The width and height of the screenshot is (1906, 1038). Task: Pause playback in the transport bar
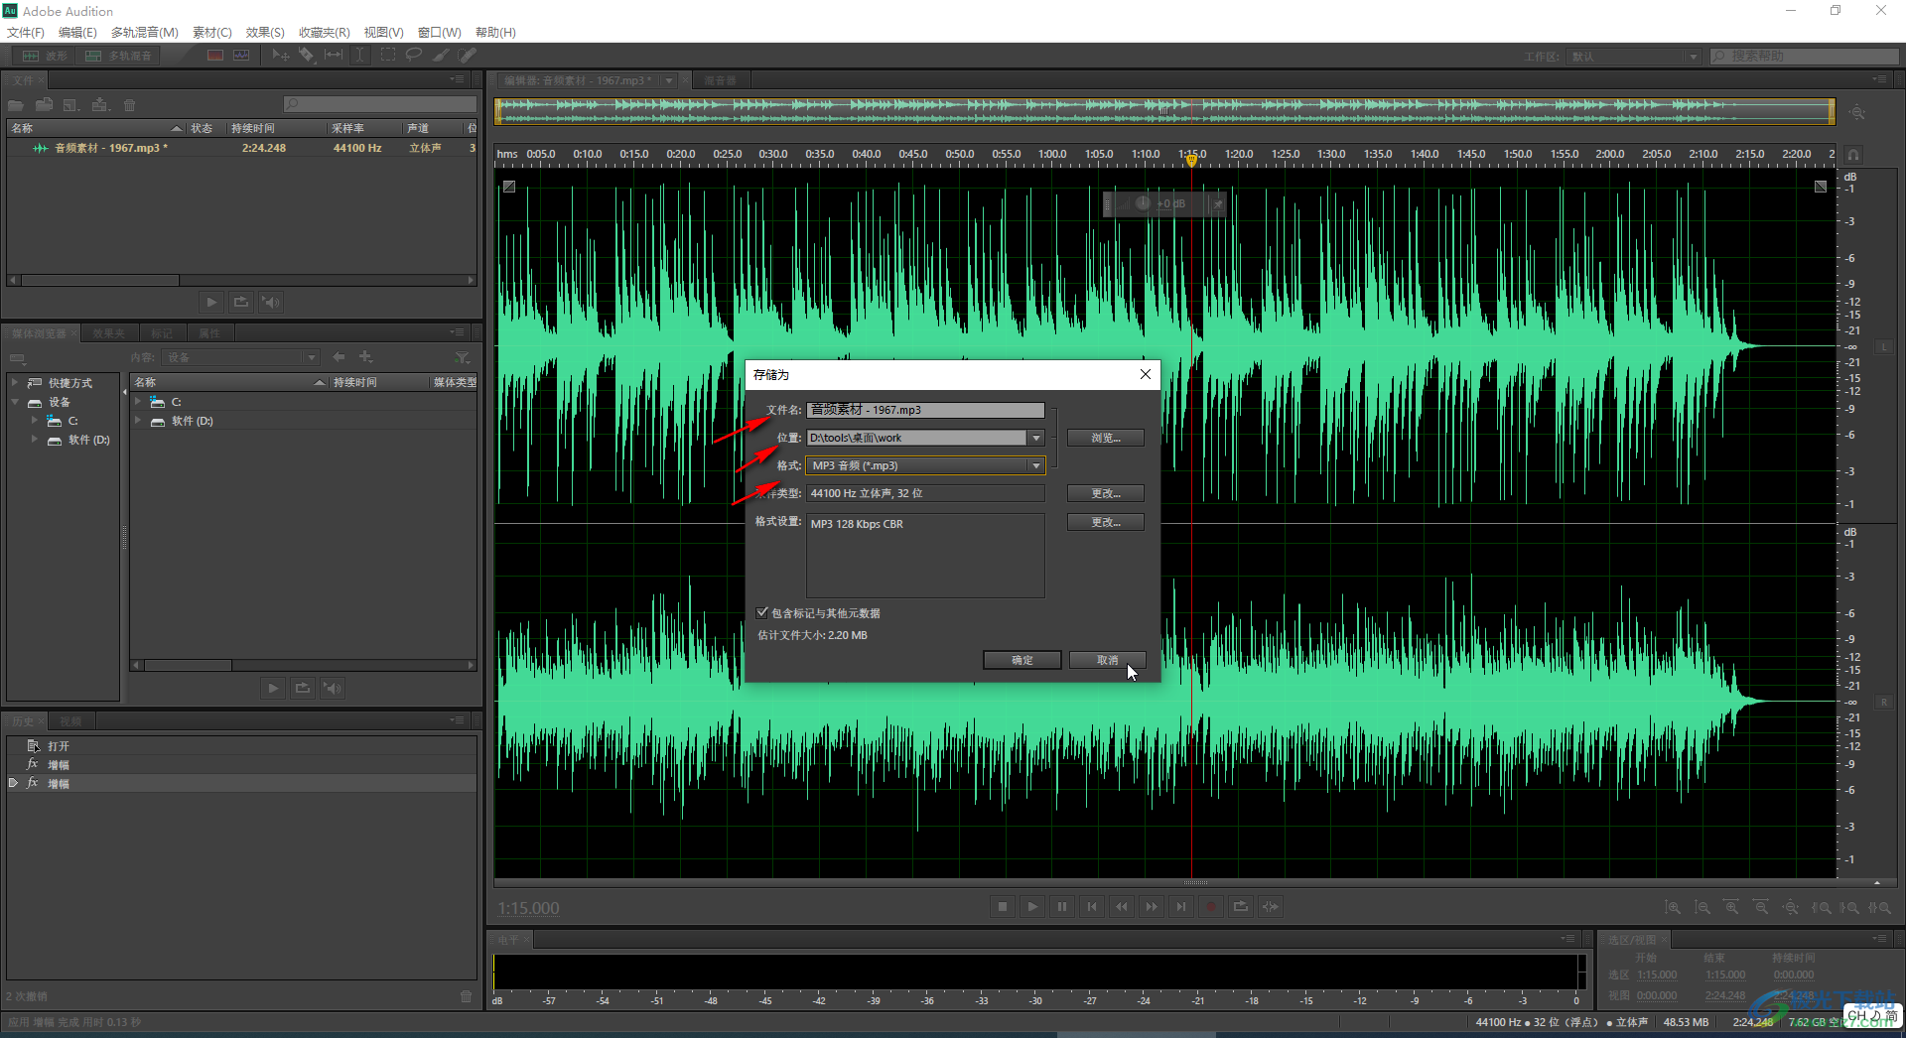tap(1062, 906)
